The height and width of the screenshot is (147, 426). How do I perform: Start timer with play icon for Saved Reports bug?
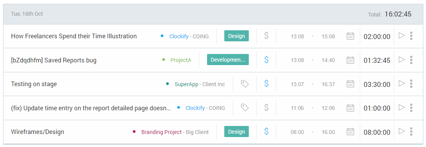coord(402,59)
